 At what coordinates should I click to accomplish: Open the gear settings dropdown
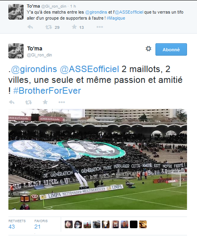coord(148,49)
